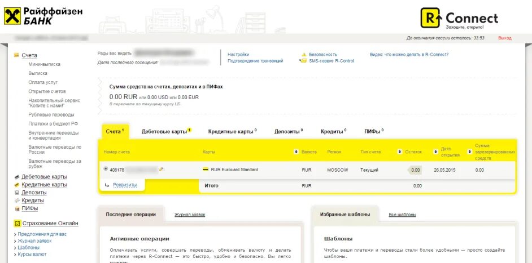Open the Журнал заявок tab link near operations
This screenshot has height=263, width=532.
tap(190, 215)
